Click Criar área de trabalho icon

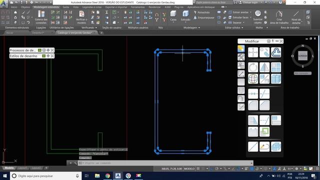[x=279, y=14]
